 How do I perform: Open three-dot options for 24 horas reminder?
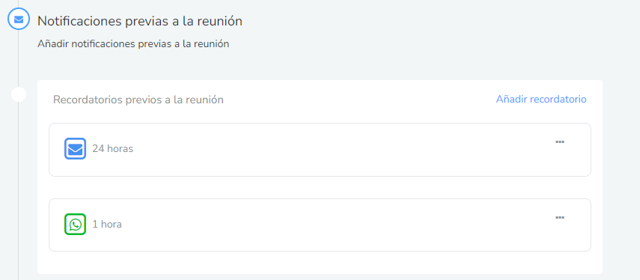(560, 141)
